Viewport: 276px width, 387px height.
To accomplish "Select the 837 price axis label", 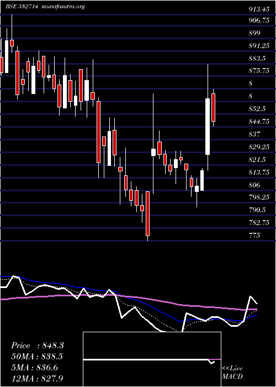I will 254,134.
